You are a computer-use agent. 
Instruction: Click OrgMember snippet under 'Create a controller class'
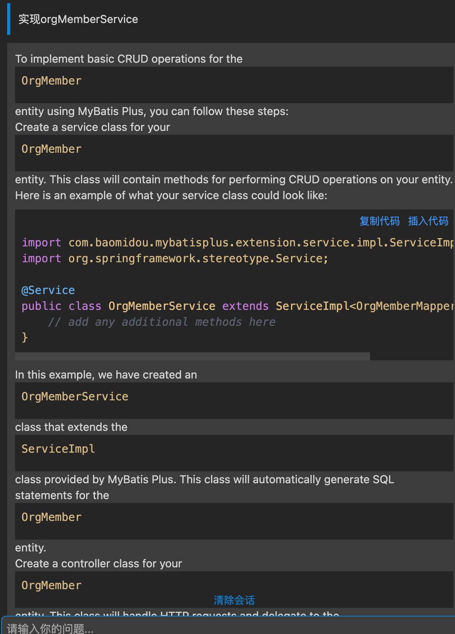tap(52, 585)
